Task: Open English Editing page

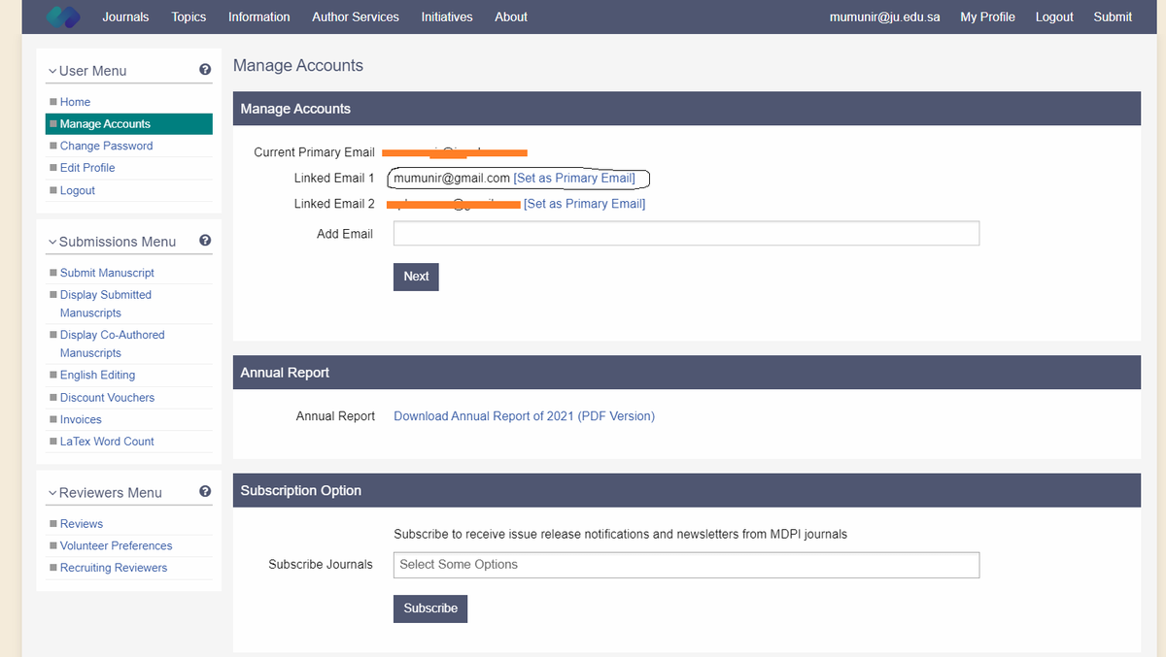Action: [x=97, y=375]
